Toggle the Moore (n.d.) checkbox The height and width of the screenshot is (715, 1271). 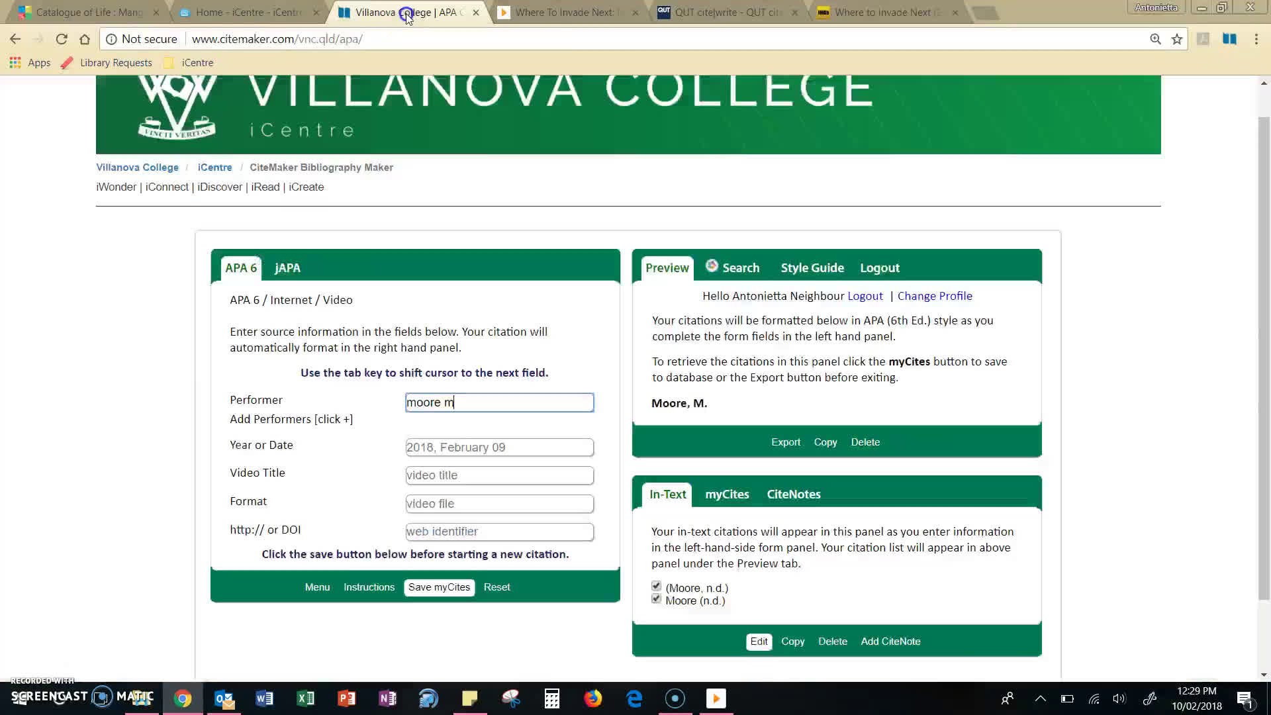[x=656, y=598]
